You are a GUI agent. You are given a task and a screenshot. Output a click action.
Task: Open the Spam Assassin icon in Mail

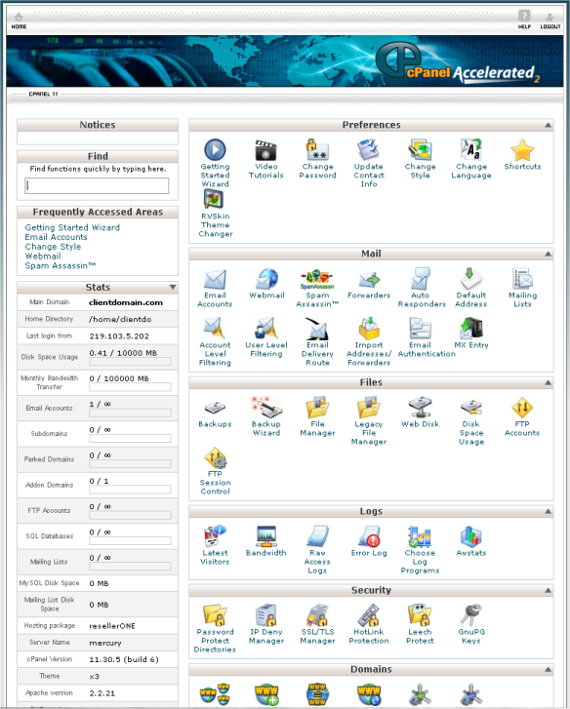pyautogui.click(x=317, y=280)
